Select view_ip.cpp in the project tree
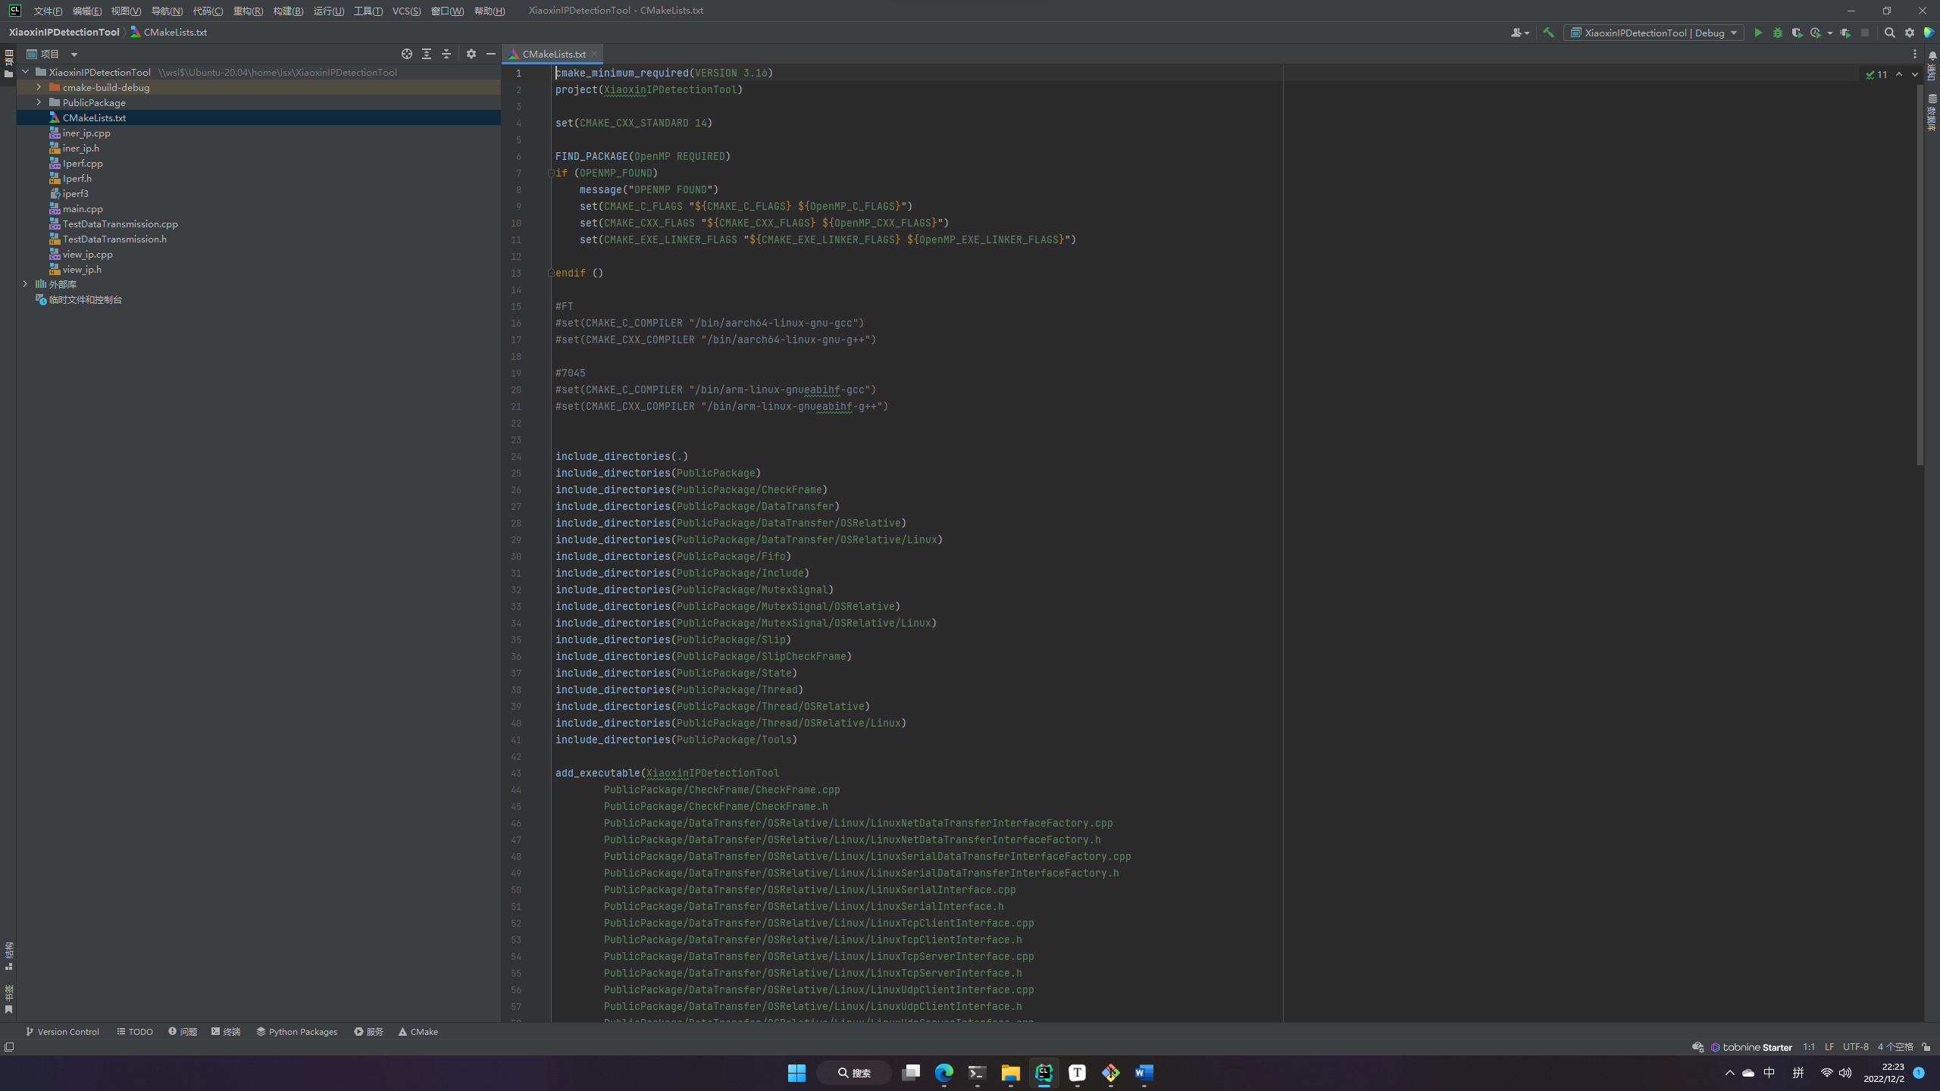Viewport: 1940px width, 1091px height. pyautogui.click(x=87, y=254)
